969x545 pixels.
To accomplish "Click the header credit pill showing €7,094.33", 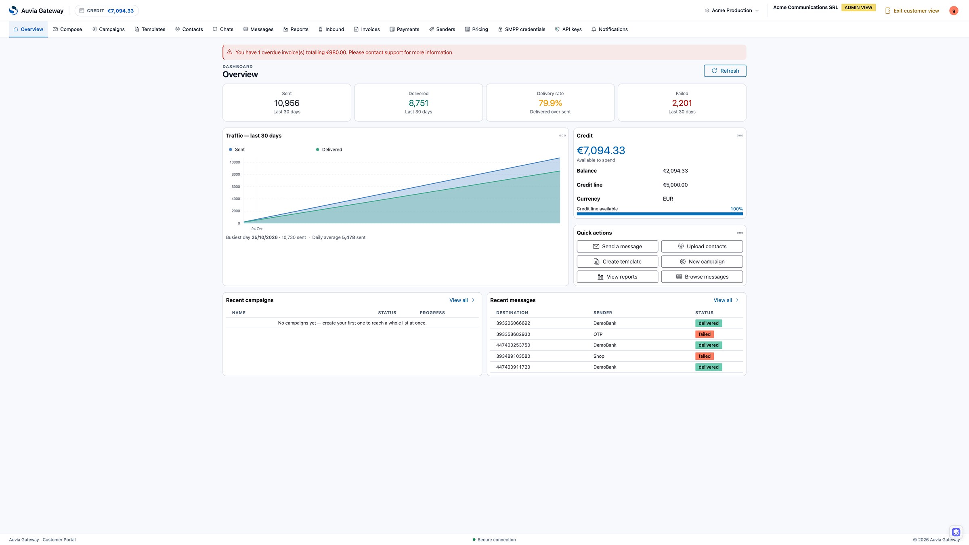I will 107,10.
